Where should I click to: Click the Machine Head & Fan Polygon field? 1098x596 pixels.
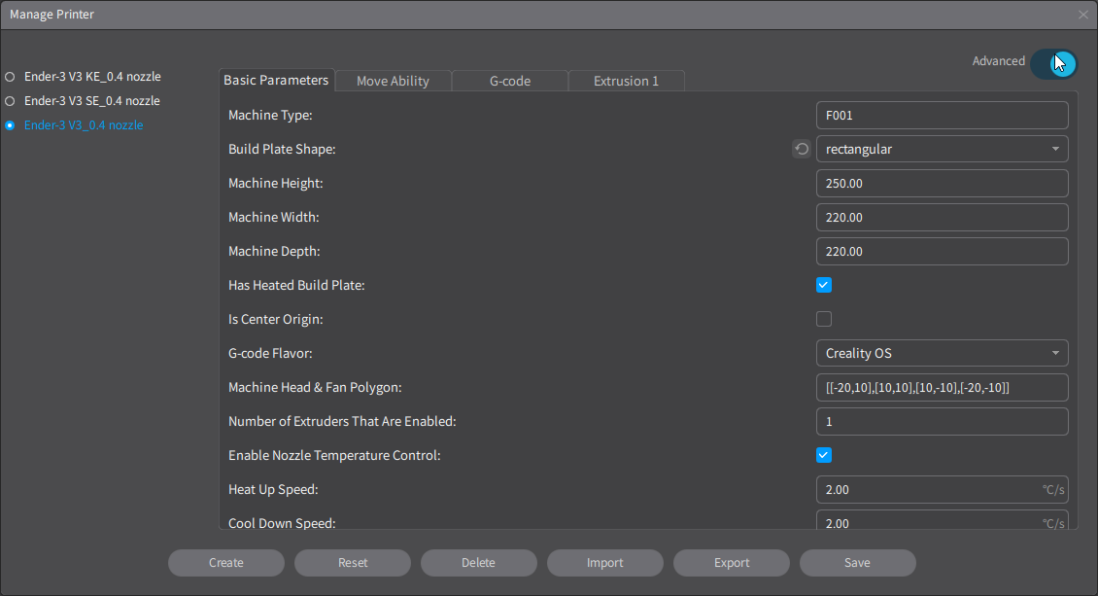(x=942, y=387)
